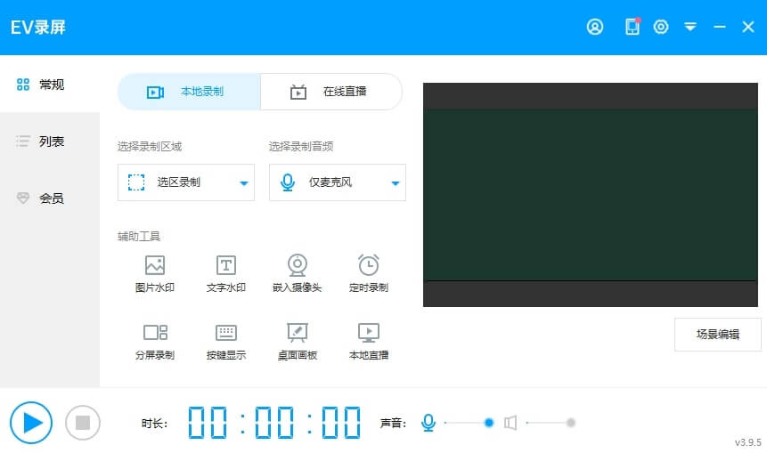Click the 选择录制音频 label
Screen dimensions: 767x453
(x=301, y=146)
